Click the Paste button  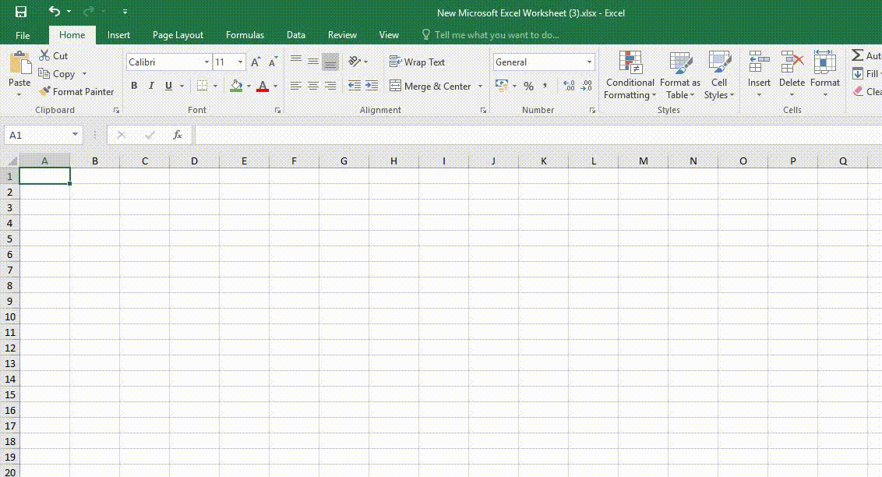coord(19,70)
